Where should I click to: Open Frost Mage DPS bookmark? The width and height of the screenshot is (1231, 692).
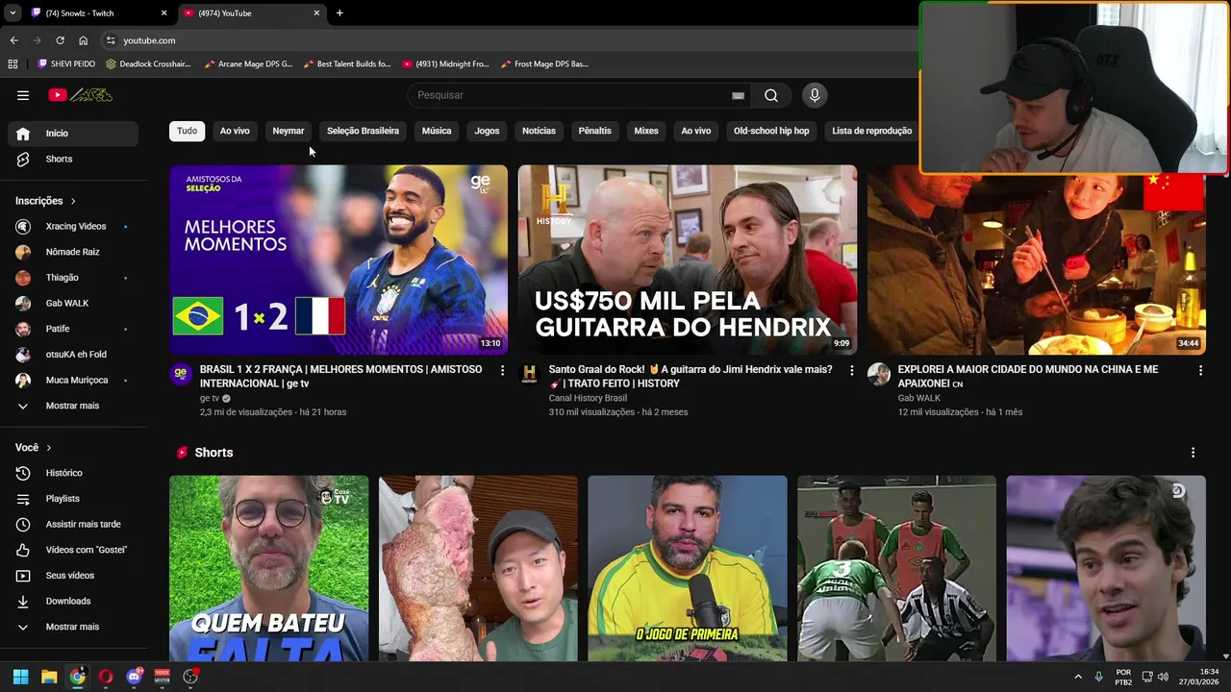click(544, 64)
